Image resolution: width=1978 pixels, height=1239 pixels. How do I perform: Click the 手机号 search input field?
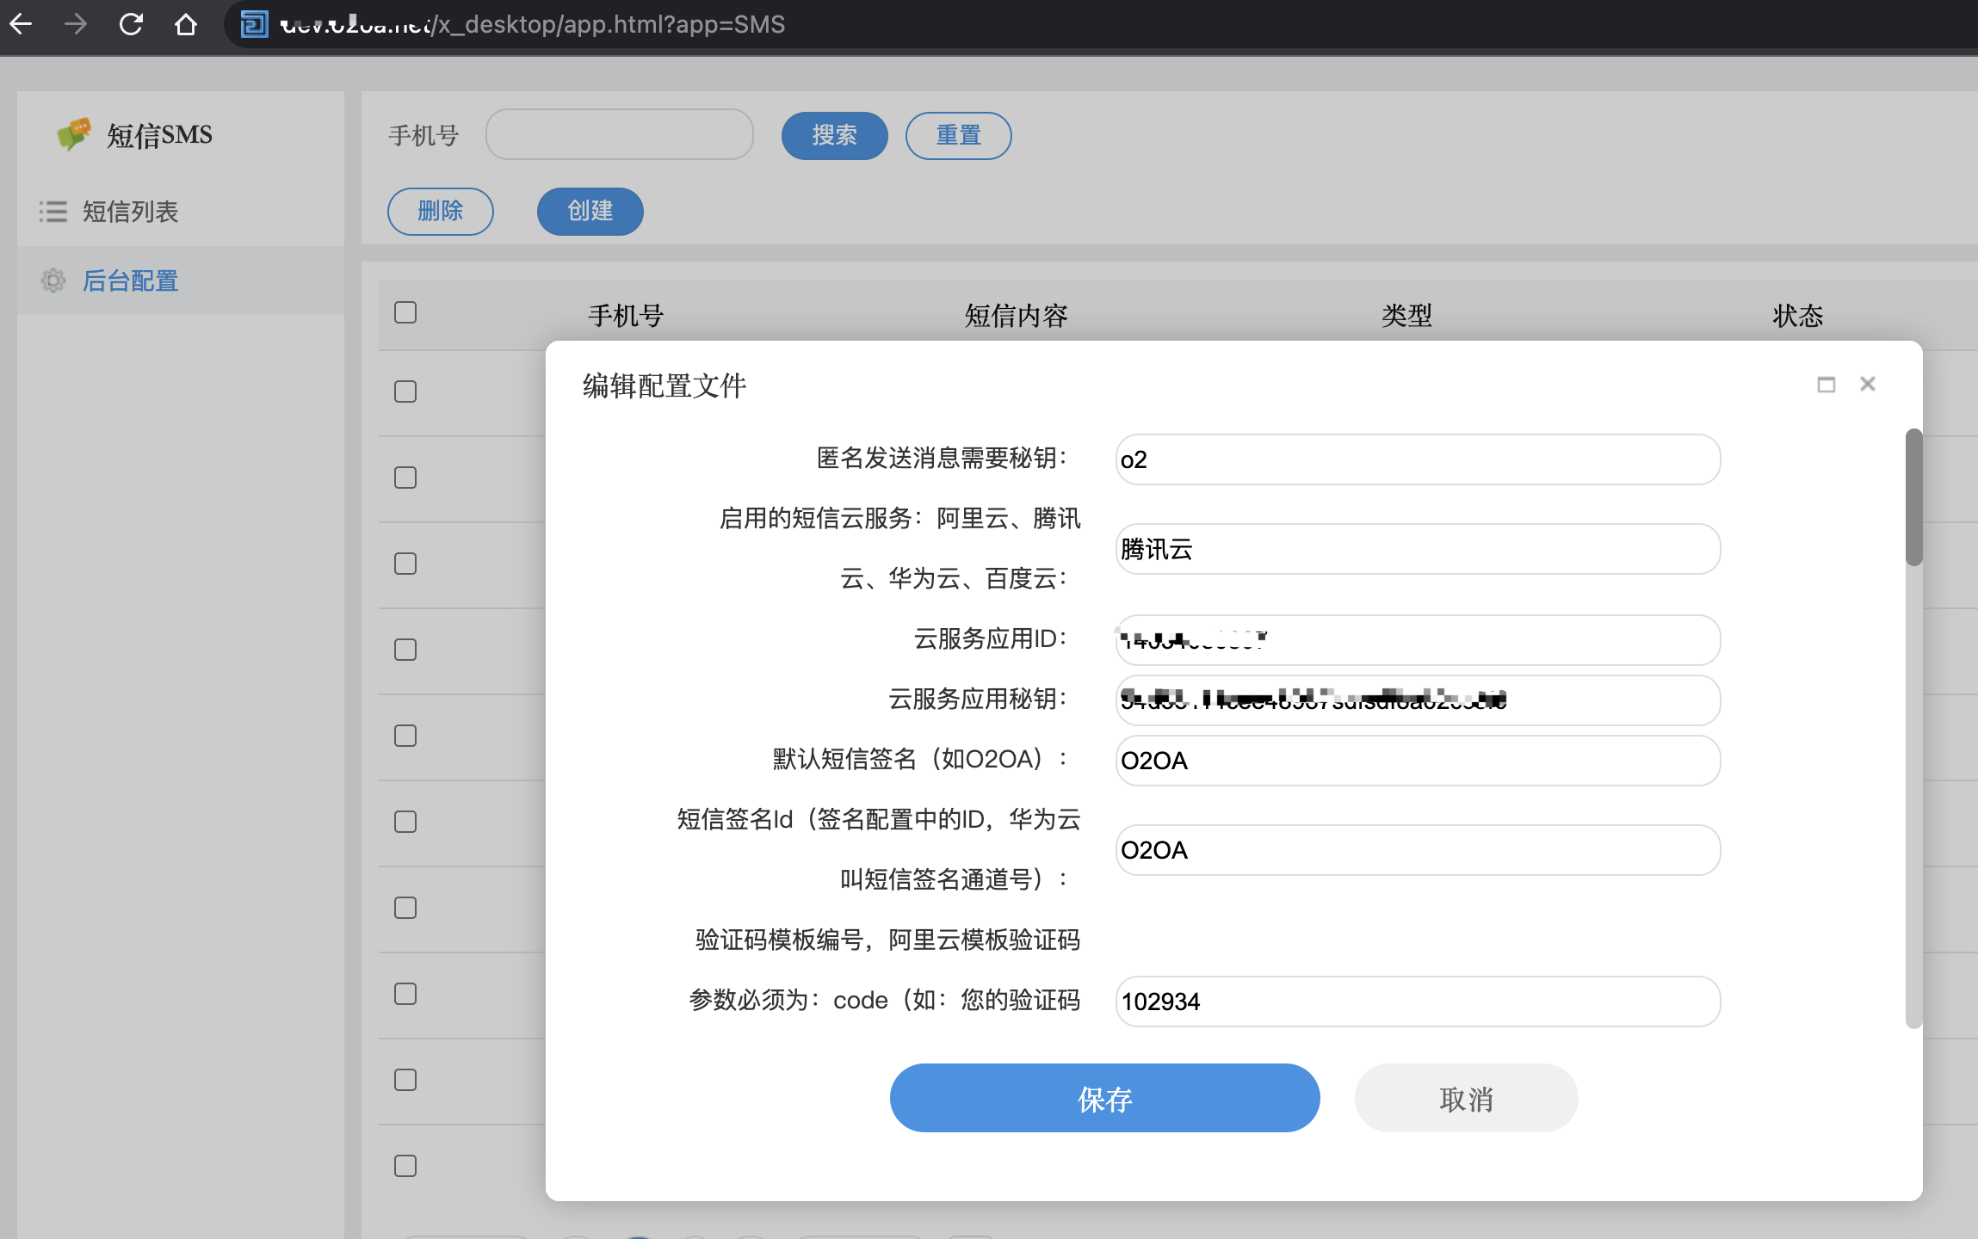620,134
